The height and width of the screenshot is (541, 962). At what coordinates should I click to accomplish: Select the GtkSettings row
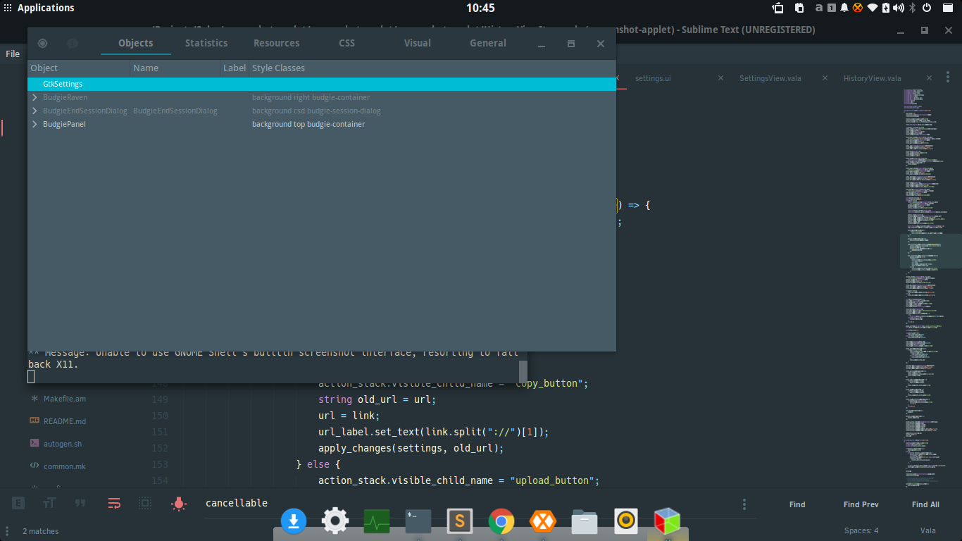pos(322,84)
